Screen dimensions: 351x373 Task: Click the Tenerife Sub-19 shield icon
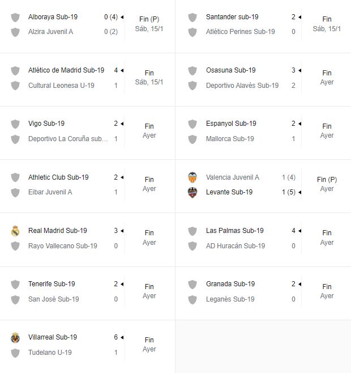(x=15, y=284)
